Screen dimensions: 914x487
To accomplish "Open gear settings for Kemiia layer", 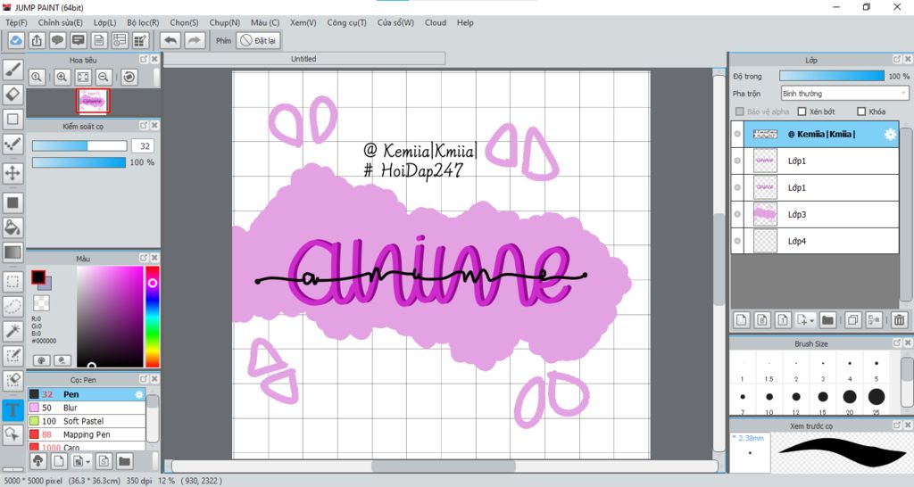I will pos(889,135).
